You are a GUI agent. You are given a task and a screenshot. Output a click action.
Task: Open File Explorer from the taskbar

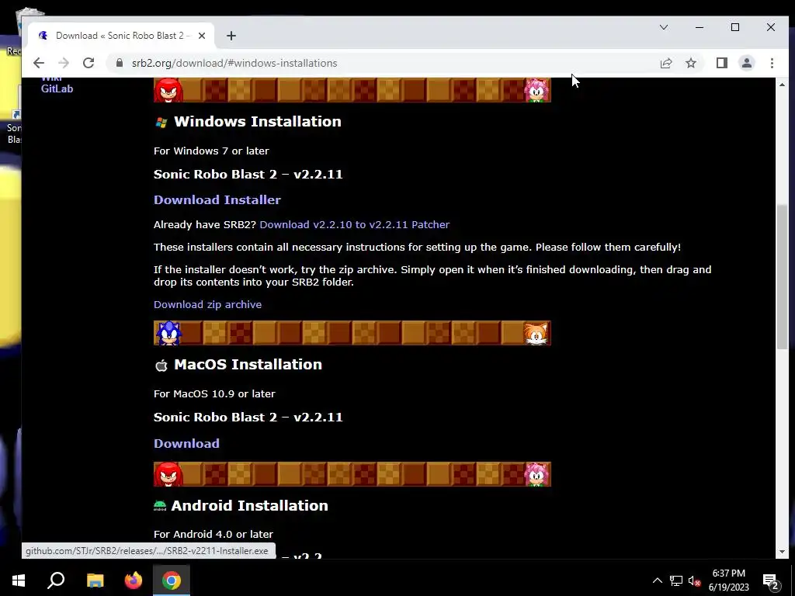(95, 580)
